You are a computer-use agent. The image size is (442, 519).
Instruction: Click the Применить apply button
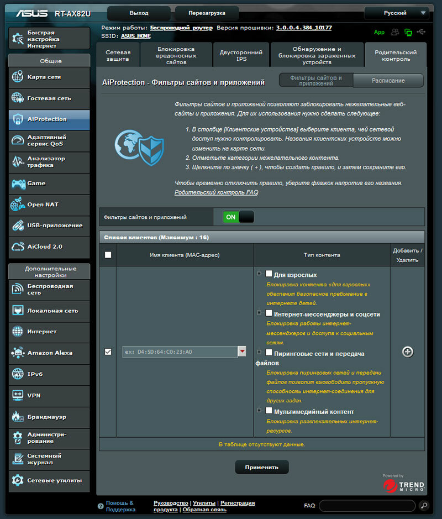262,467
